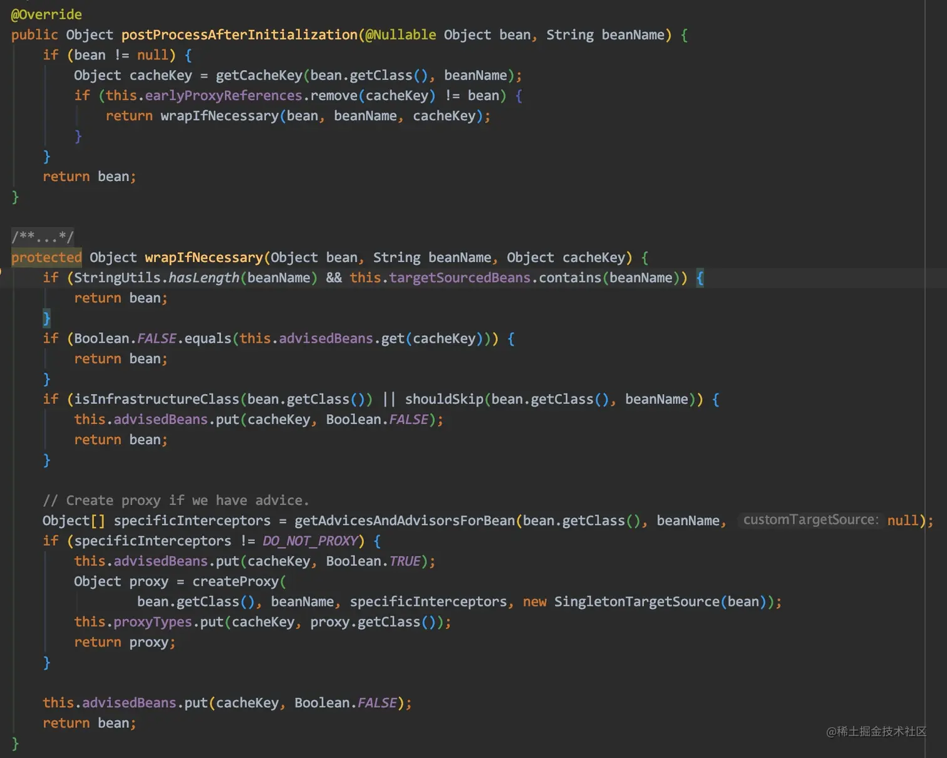Click the getCacheKey method call

click(x=259, y=75)
